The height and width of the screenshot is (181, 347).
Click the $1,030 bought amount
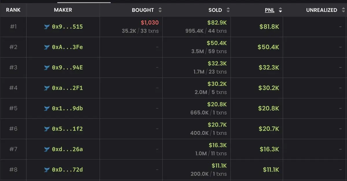pos(149,23)
